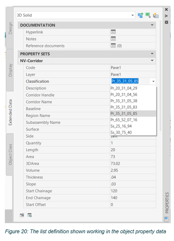The width and height of the screenshot is (174, 241).
Task: Click the Corridor Handle property label
Action: pyautogui.click(x=40, y=95)
